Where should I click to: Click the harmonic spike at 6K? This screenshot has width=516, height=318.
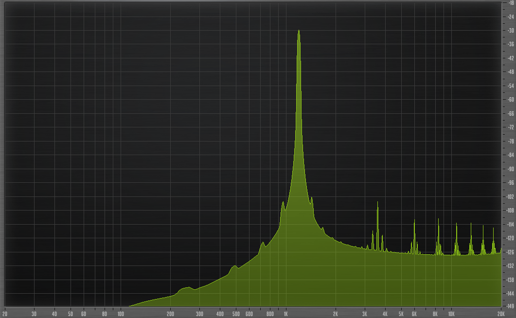pyautogui.click(x=414, y=221)
